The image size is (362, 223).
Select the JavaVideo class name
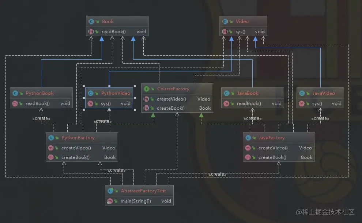[x=324, y=93]
